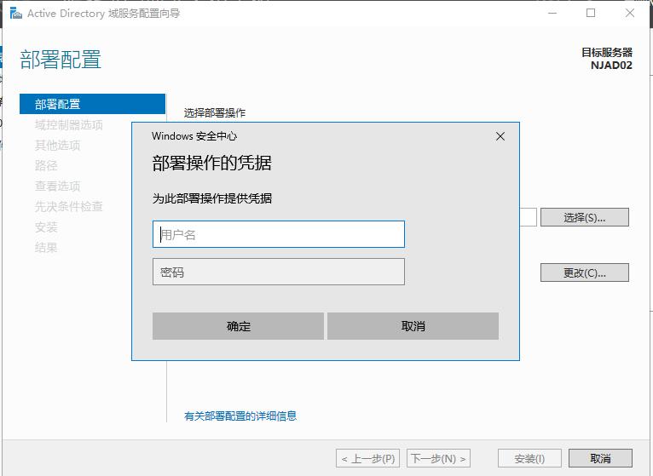The height and width of the screenshot is (476, 653).
Task: Select 部署配置 step in sidebar
Action: point(92,104)
